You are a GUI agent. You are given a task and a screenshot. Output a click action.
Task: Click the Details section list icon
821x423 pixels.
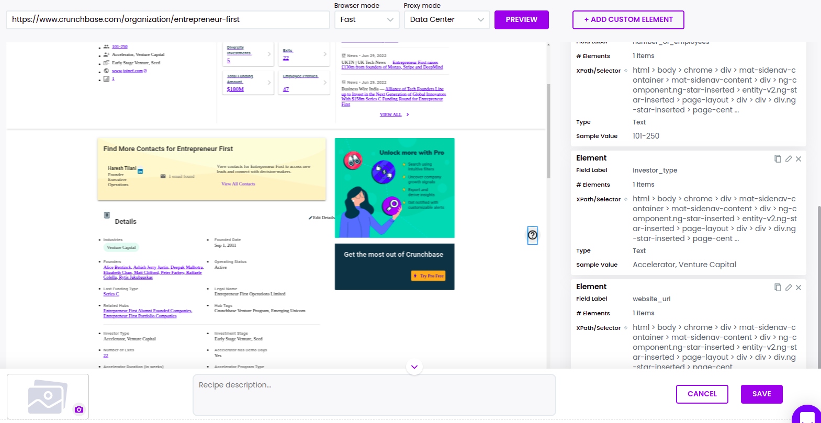[x=107, y=215]
